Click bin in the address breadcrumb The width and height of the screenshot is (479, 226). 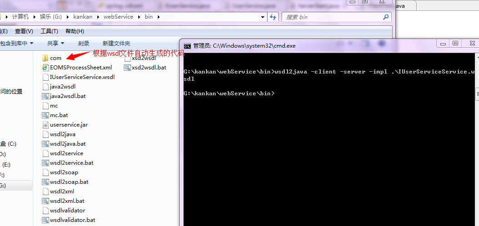pos(149,17)
